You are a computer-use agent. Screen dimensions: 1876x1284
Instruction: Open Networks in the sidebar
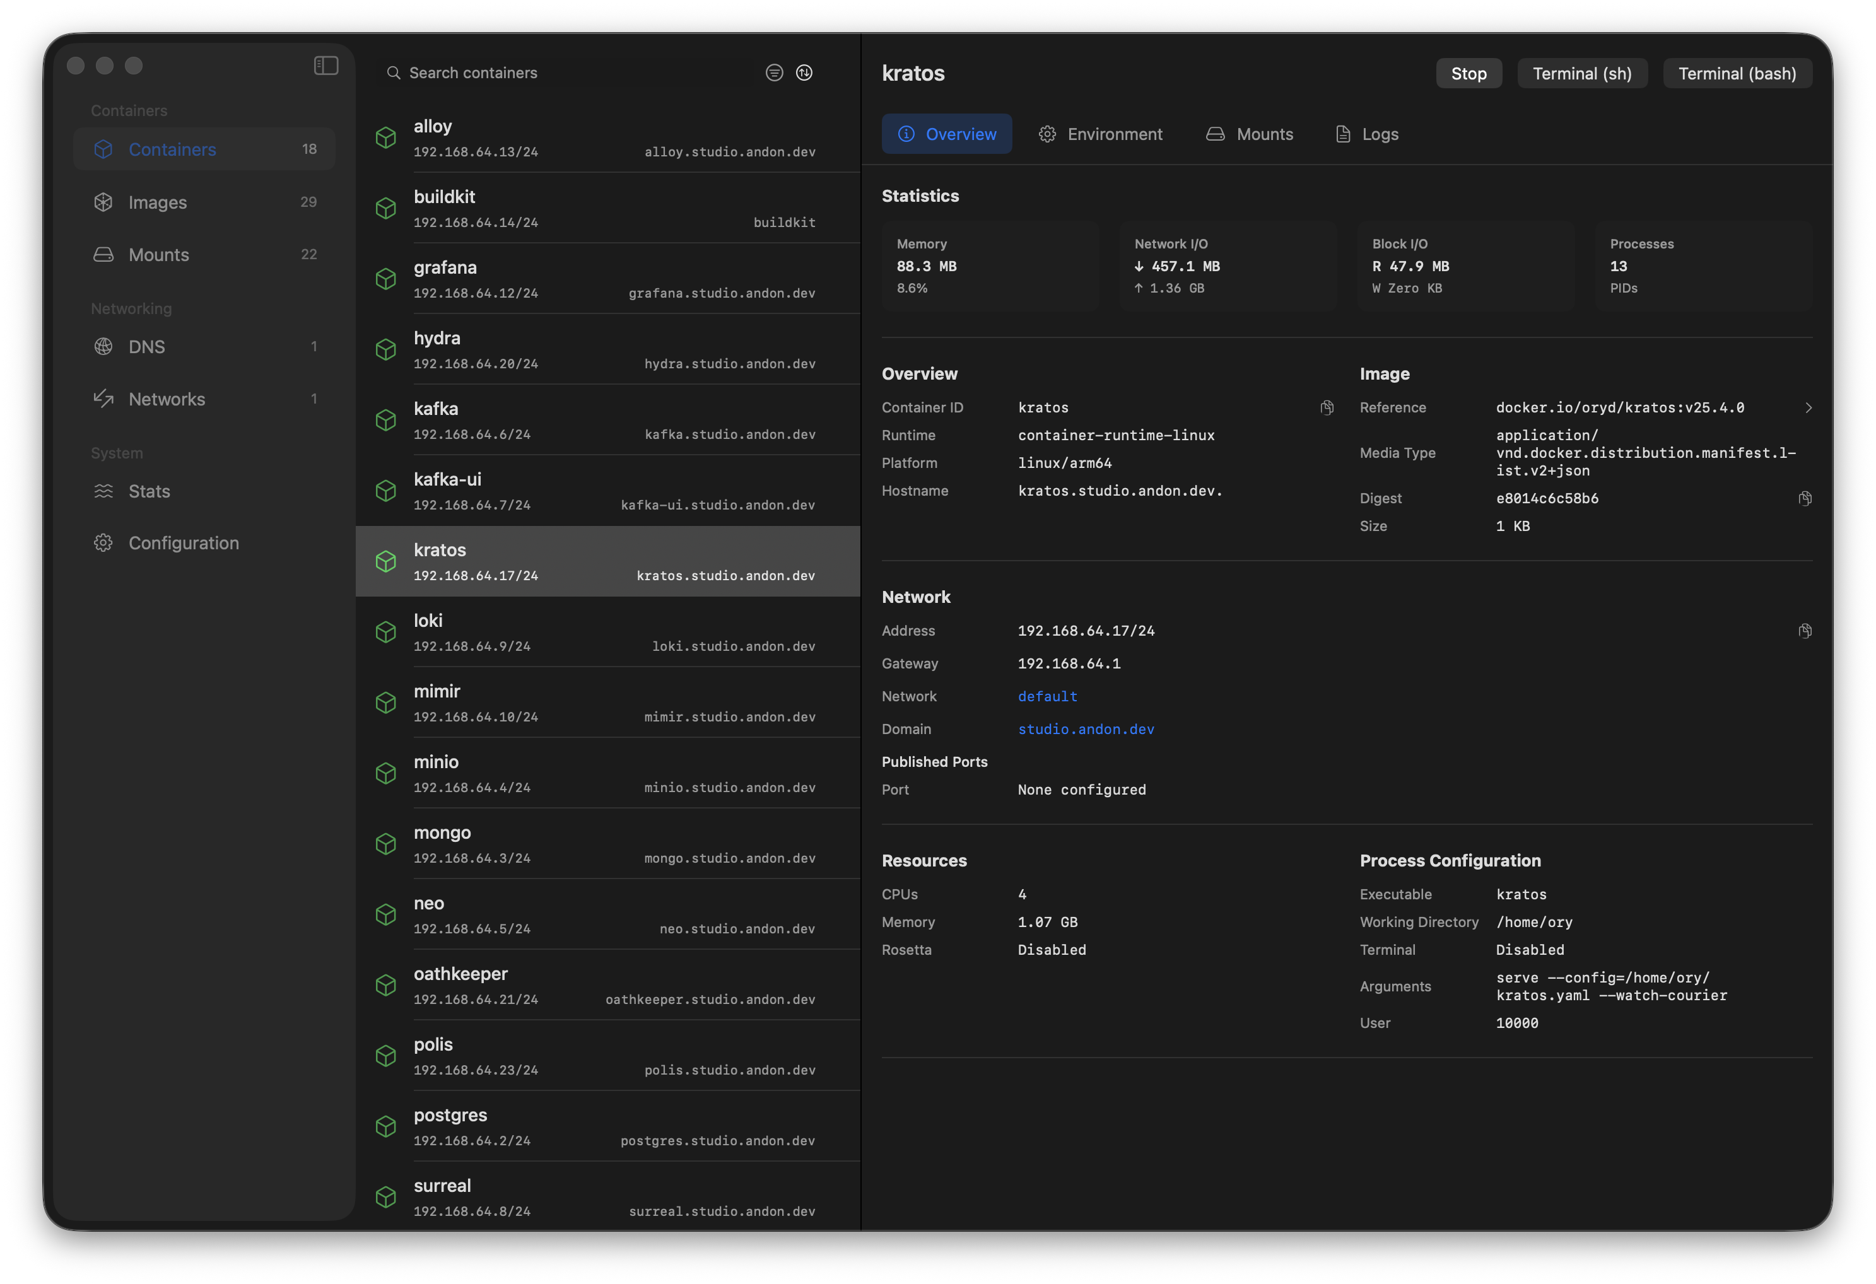point(204,399)
